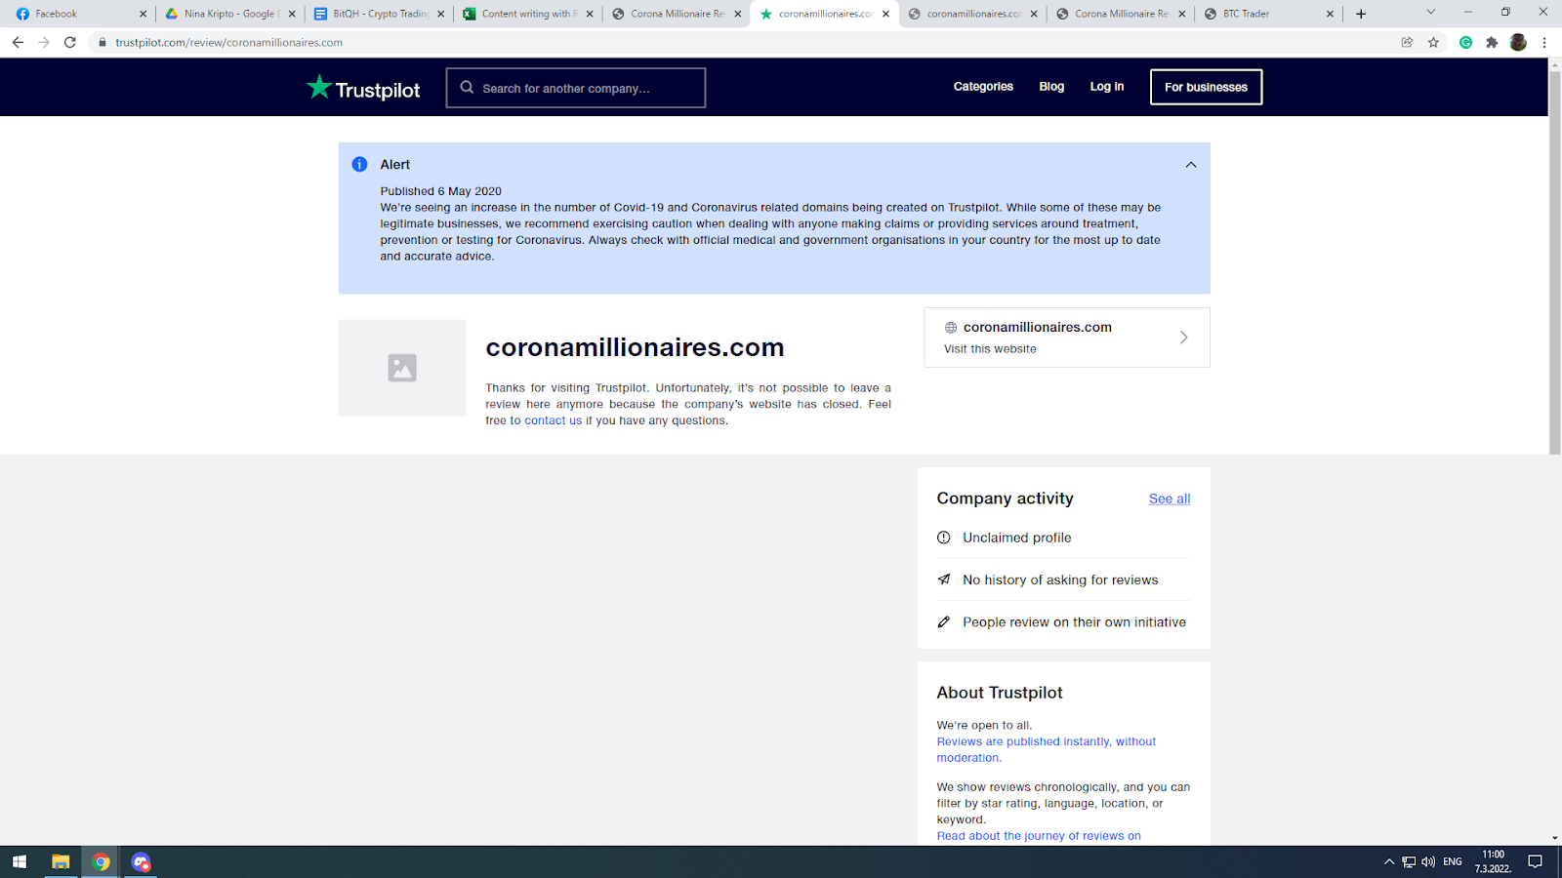
Task: Click the volume icon in system tray
Action: (x=1428, y=862)
